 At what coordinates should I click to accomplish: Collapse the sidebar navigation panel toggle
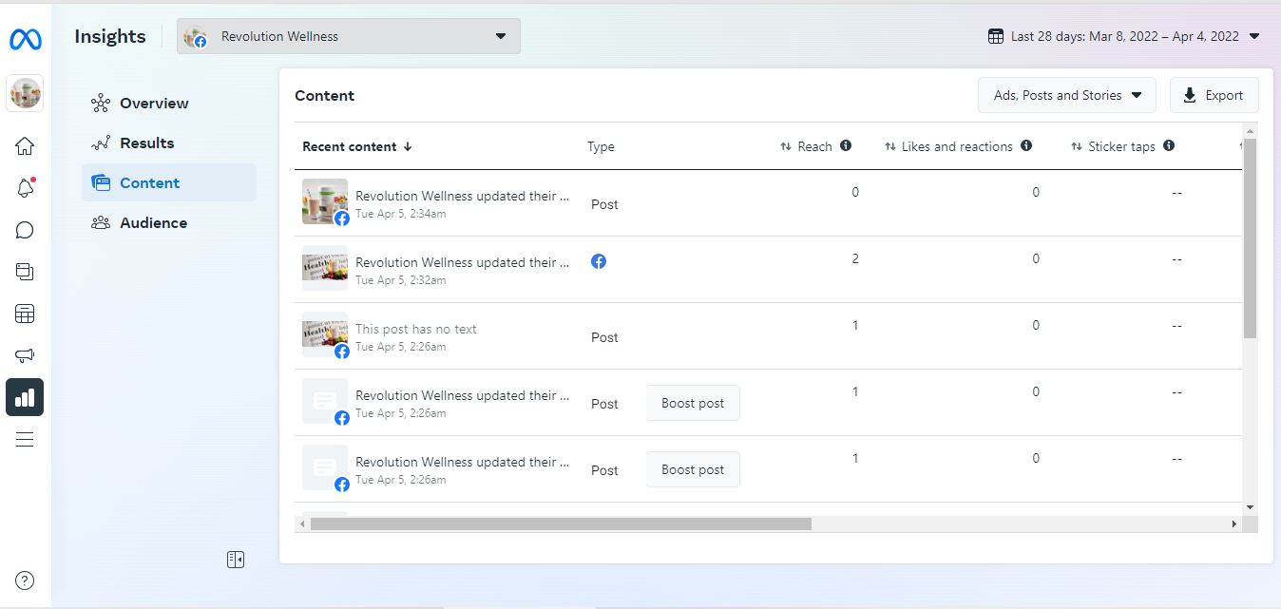tap(236, 560)
